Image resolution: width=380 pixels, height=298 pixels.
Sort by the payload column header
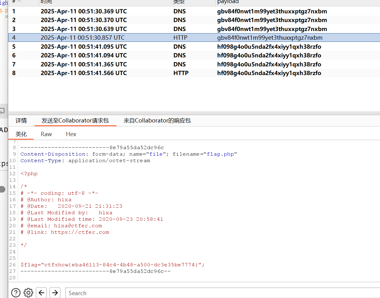coord(228,2)
